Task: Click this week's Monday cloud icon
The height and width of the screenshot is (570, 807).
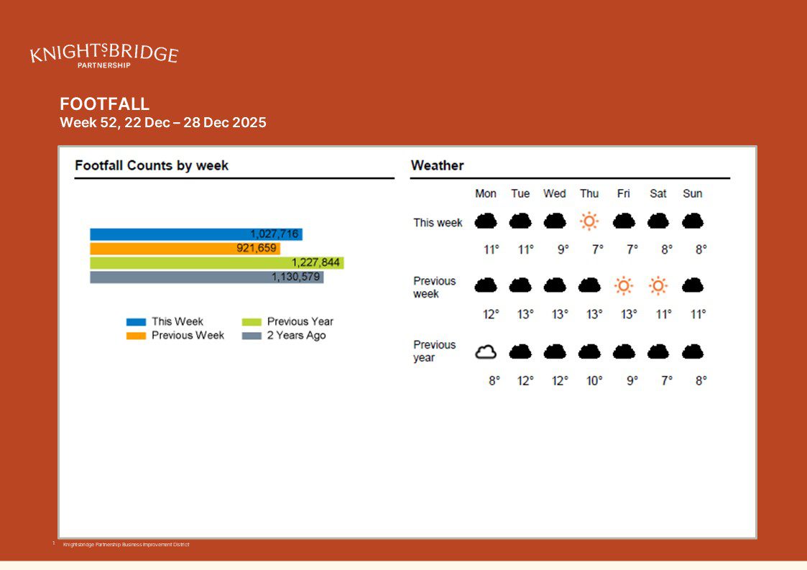Action: 486,221
